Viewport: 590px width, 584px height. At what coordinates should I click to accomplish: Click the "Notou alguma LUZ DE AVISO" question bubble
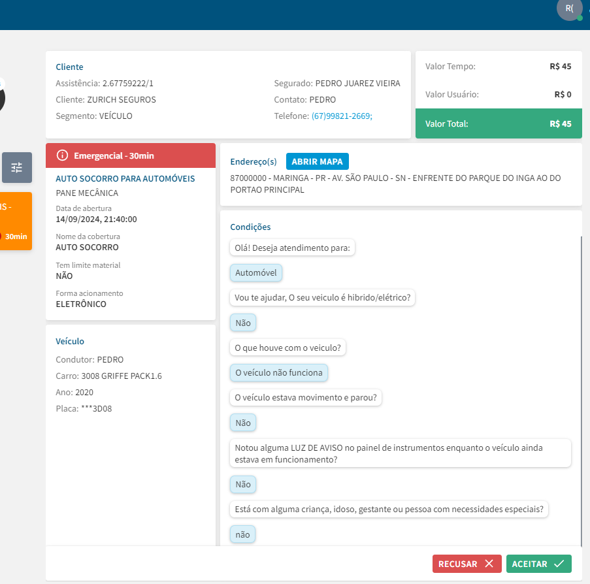point(401,453)
